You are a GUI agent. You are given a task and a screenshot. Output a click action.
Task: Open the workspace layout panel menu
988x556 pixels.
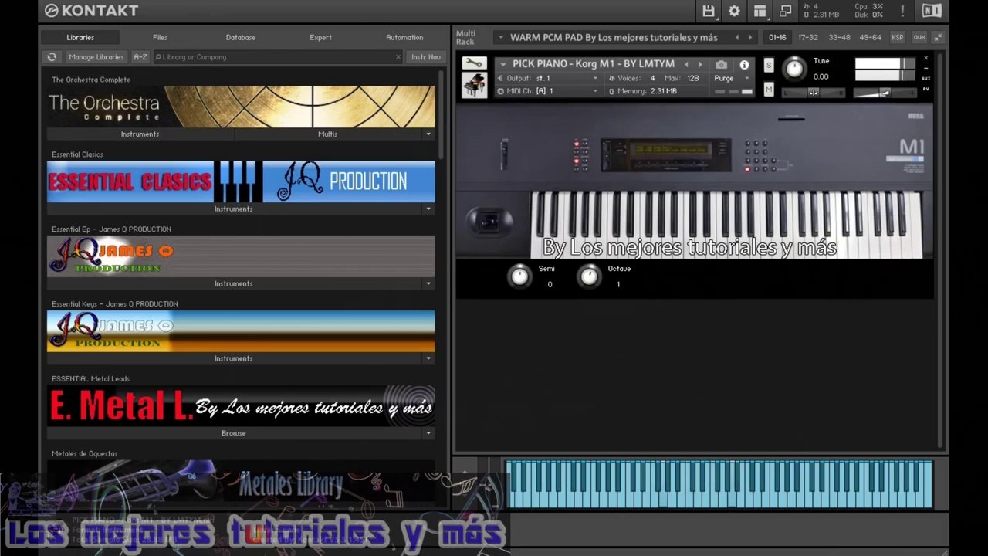click(760, 11)
